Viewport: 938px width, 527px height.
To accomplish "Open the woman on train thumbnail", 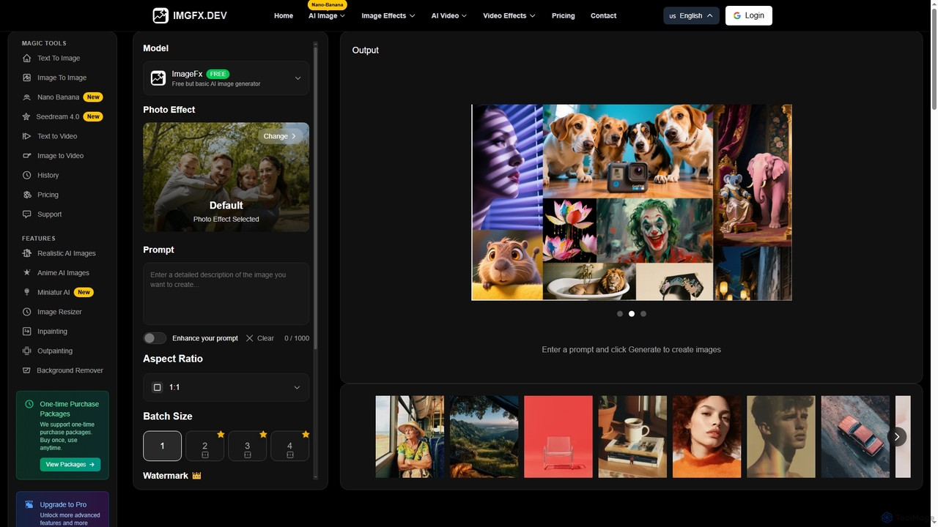I will coord(410,437).
